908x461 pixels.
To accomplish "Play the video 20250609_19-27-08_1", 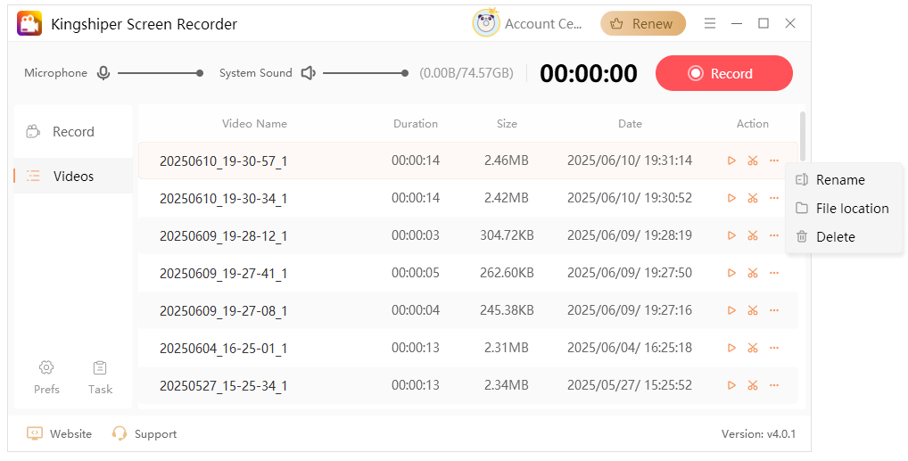I will [x=731, y=310].
